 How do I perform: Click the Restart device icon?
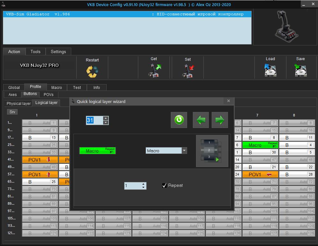92,71
